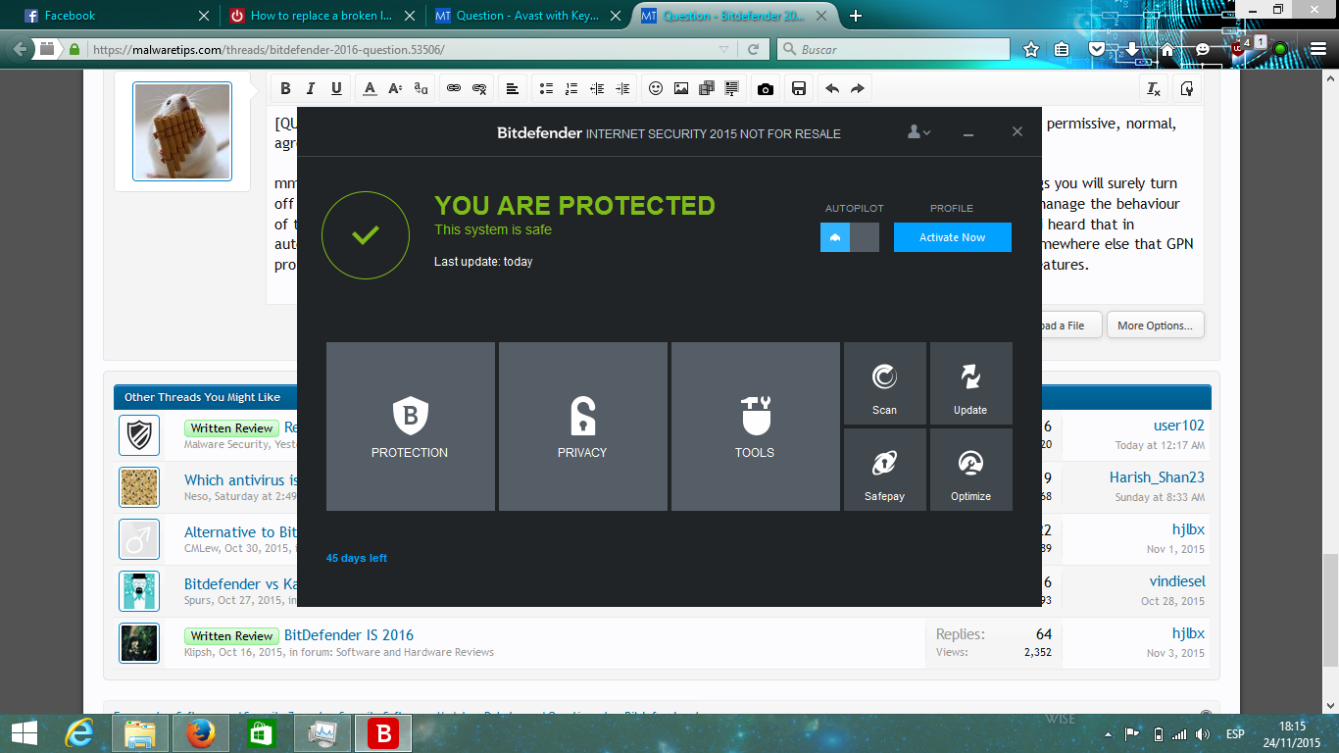This screenshot has height=753, width=1339.
Task: Click the Activate Now profile button
Action: (953, 237)
